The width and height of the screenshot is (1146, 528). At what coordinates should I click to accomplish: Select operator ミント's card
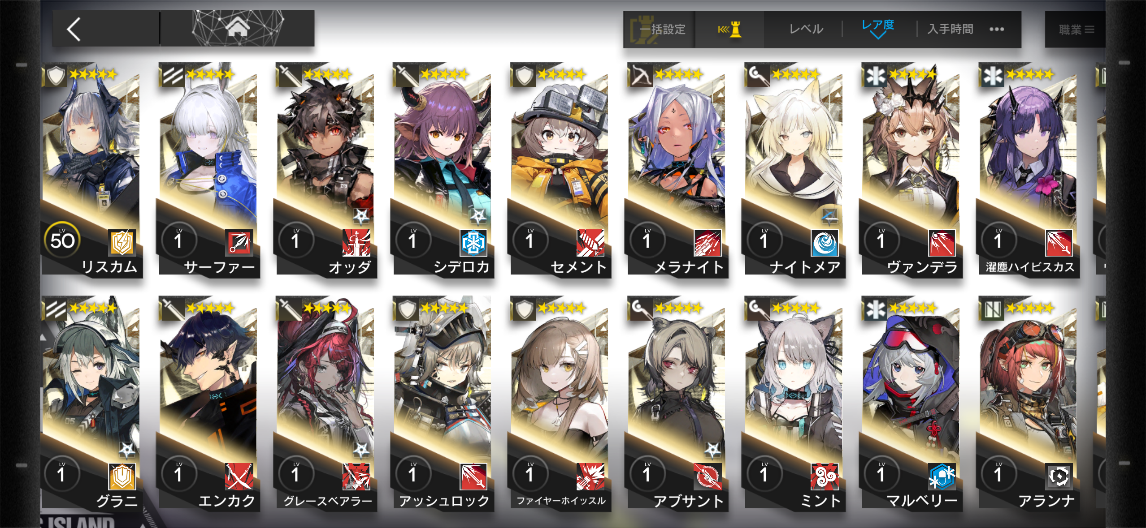pos(794,403)
